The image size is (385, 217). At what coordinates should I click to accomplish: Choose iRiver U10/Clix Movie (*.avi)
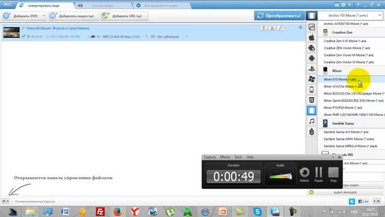click(343, 86)
